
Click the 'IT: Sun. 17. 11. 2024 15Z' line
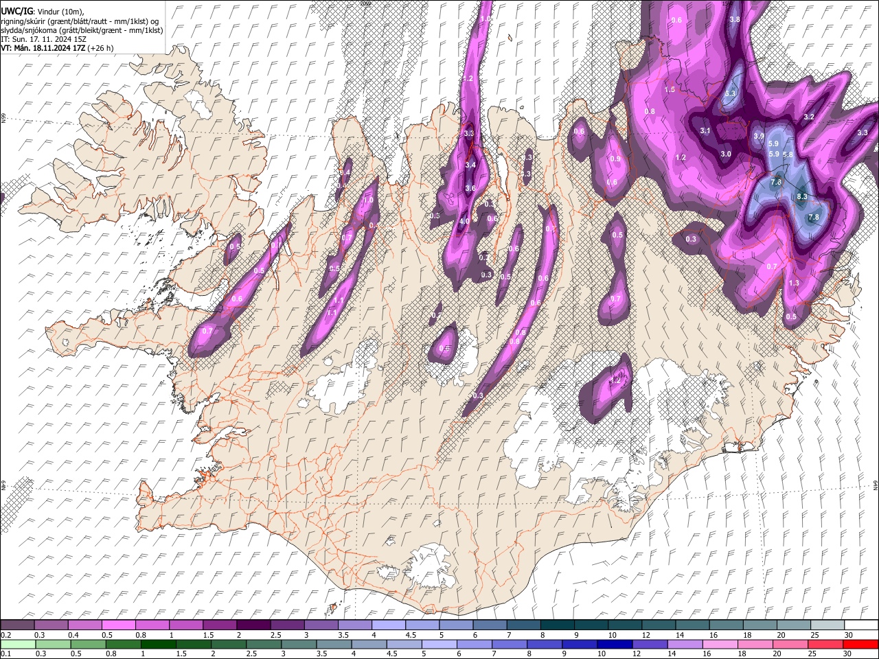(x=43, y=39)
